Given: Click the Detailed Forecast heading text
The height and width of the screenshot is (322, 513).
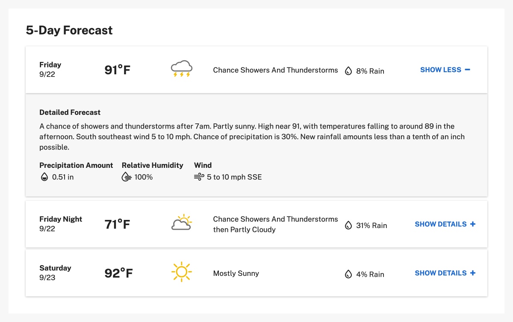Looking at the screenshot, I should coord(70,112).
